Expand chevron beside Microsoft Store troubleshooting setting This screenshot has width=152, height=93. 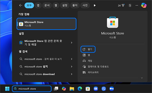(x=72, y=43)
